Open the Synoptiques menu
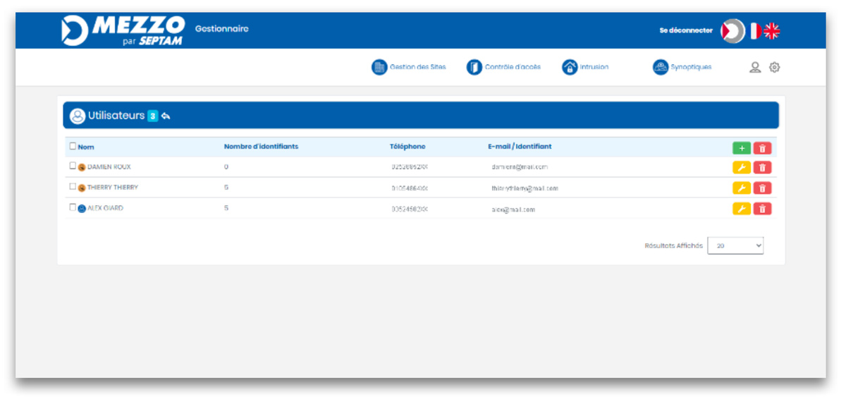 coord(682,68)
